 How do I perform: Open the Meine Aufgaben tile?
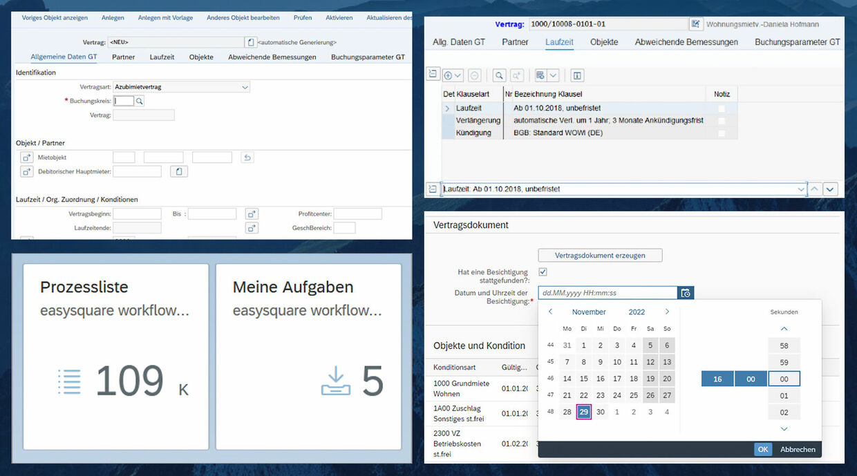coord(308,356)
